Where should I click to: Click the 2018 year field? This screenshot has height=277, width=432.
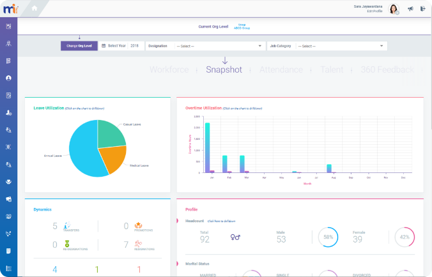pyautogui.click(x=134, y=46)
